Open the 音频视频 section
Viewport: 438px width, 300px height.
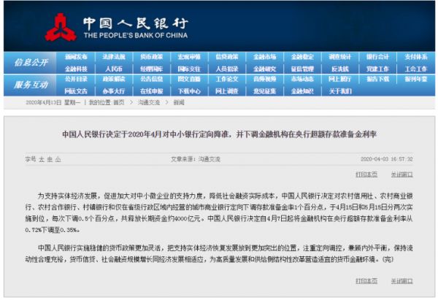coord(264,80)
